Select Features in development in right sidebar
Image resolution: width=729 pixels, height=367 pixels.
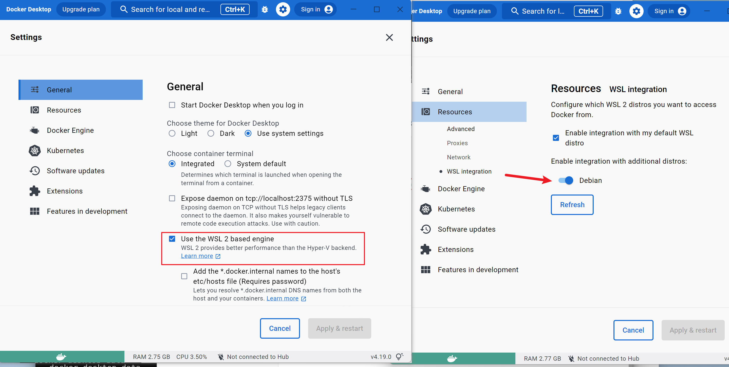478,270
